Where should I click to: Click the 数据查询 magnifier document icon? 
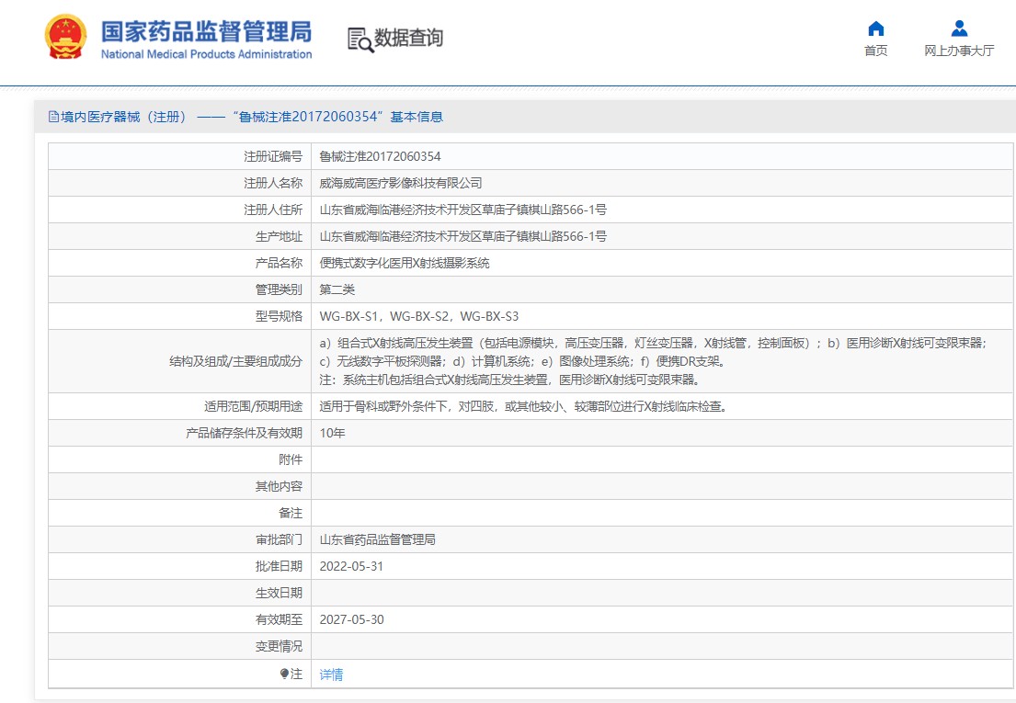360,39
